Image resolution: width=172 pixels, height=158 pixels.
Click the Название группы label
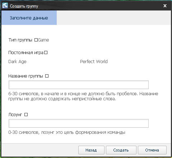point(25,76)
